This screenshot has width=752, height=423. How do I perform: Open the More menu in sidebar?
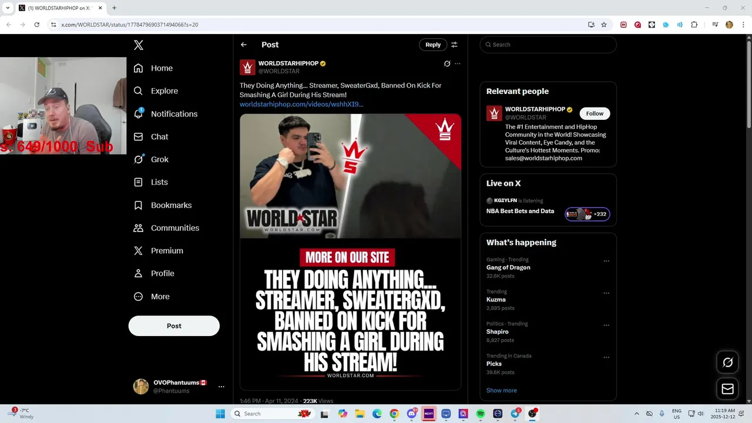(x=151, y=297)
